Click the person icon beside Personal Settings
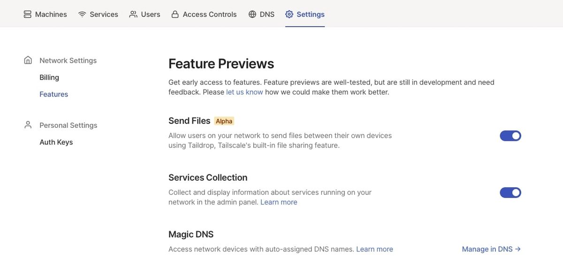Image resolution: width=563 pixels, height=280 pixels. [28, 124]
